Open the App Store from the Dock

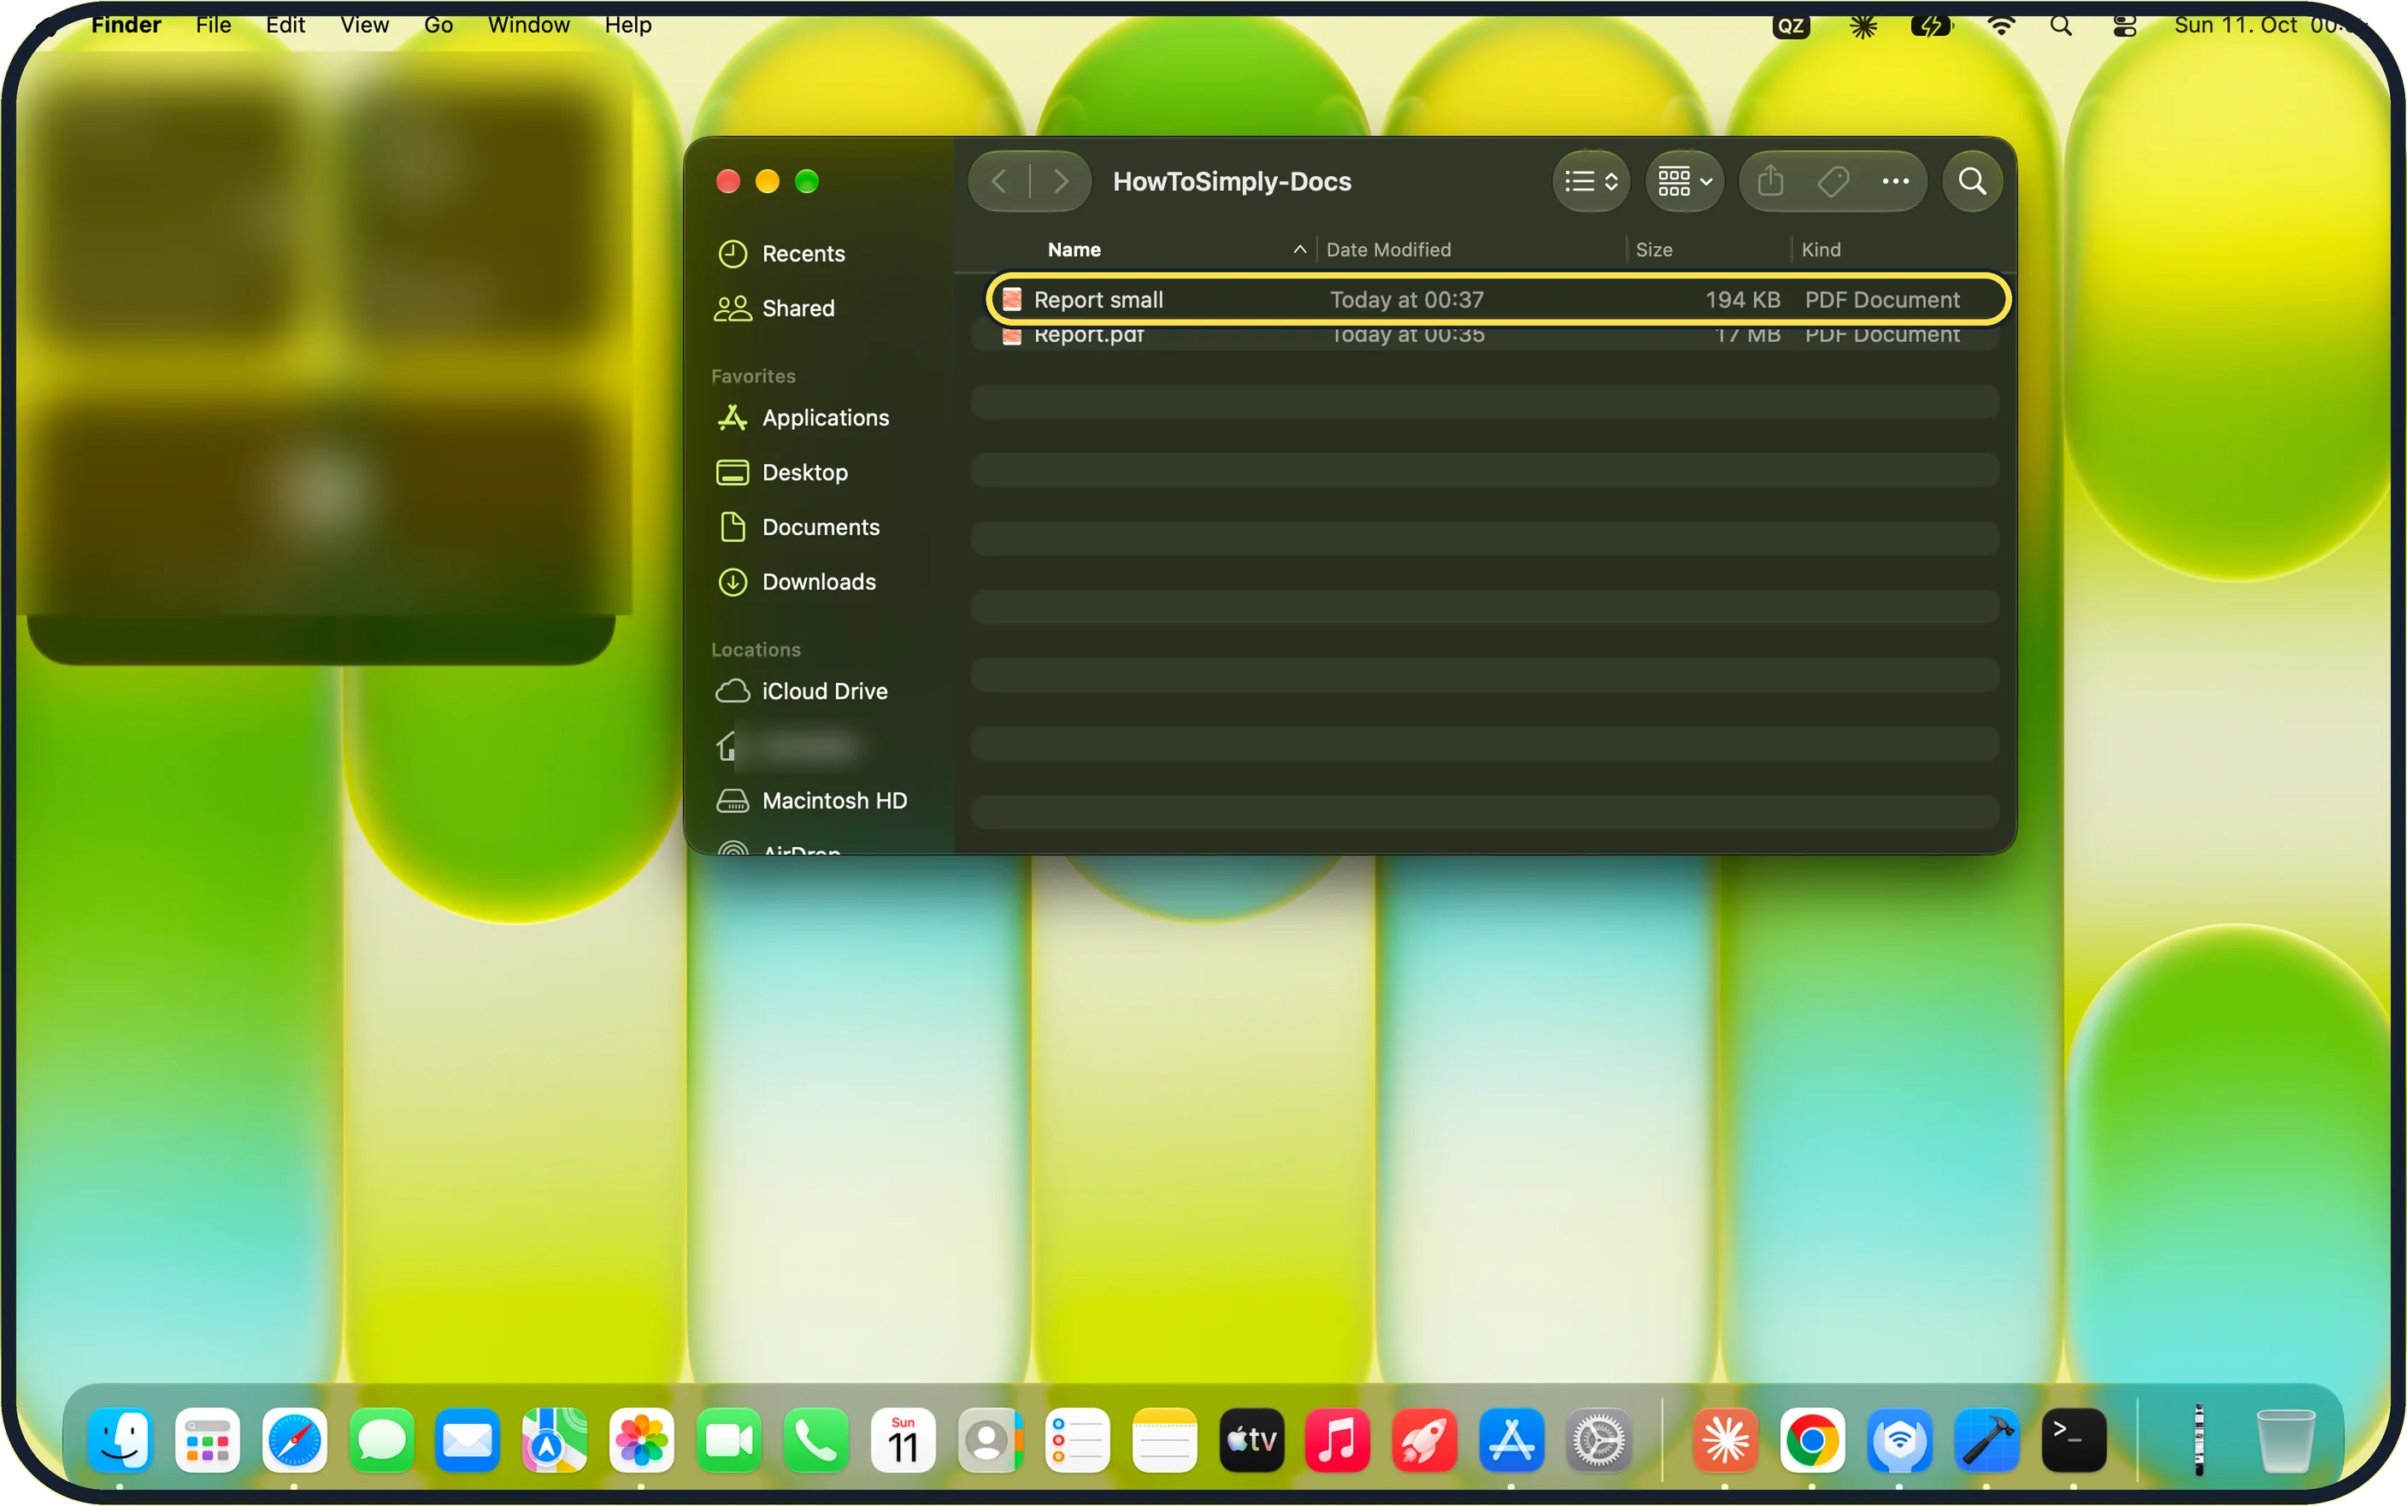tap(1510, 1440)
